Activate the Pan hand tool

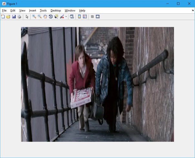pyautogui.click(x=45, y=16)
